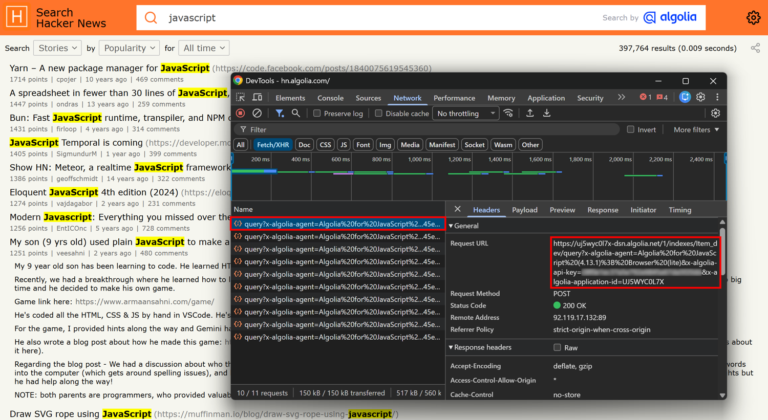Select the last algolia query request row
Screen dimensions: 768x420
338,337
